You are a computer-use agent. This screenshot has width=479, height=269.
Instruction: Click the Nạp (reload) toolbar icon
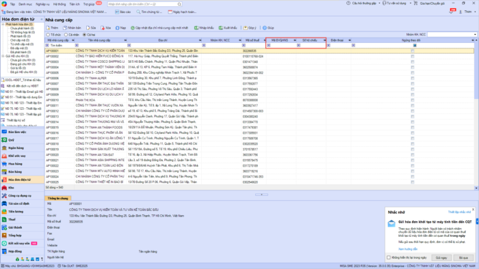pyautogui.click(x=117, y=28)
